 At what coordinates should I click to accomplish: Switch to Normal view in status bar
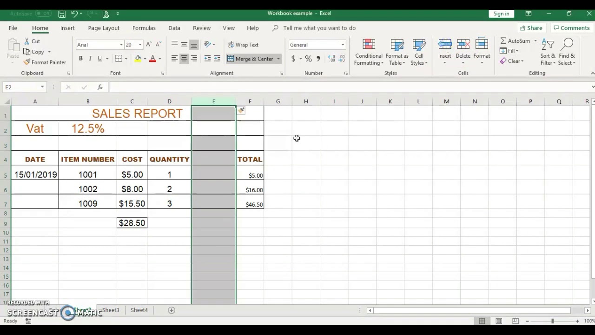(482, 321)
